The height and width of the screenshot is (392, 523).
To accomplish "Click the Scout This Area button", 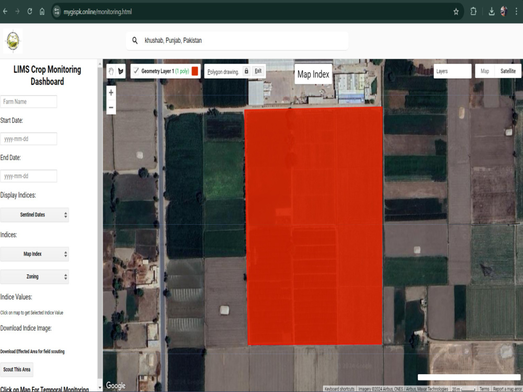I will click(x=17, y=370).
